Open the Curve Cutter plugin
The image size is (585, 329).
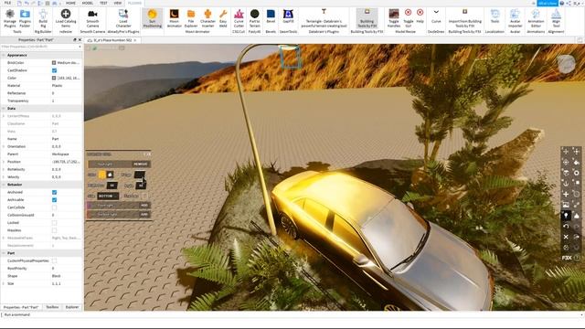point(239,18)
